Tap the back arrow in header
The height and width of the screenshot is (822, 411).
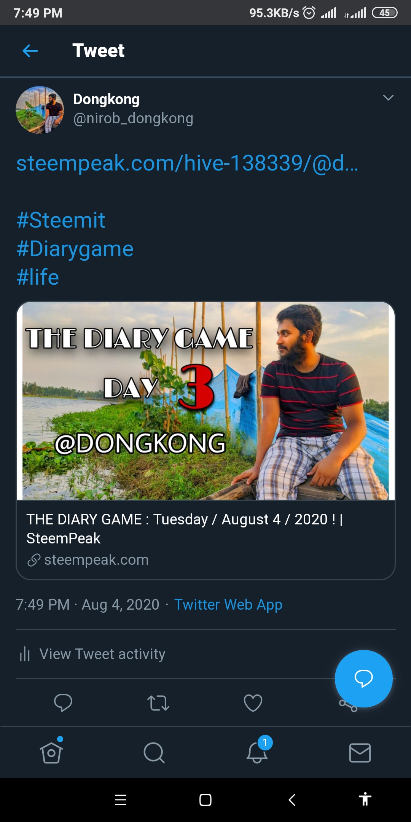pyautogui.click(x=30, y=51)
